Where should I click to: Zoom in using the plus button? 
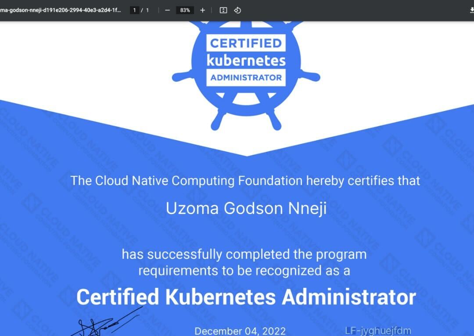pos(202,10)
